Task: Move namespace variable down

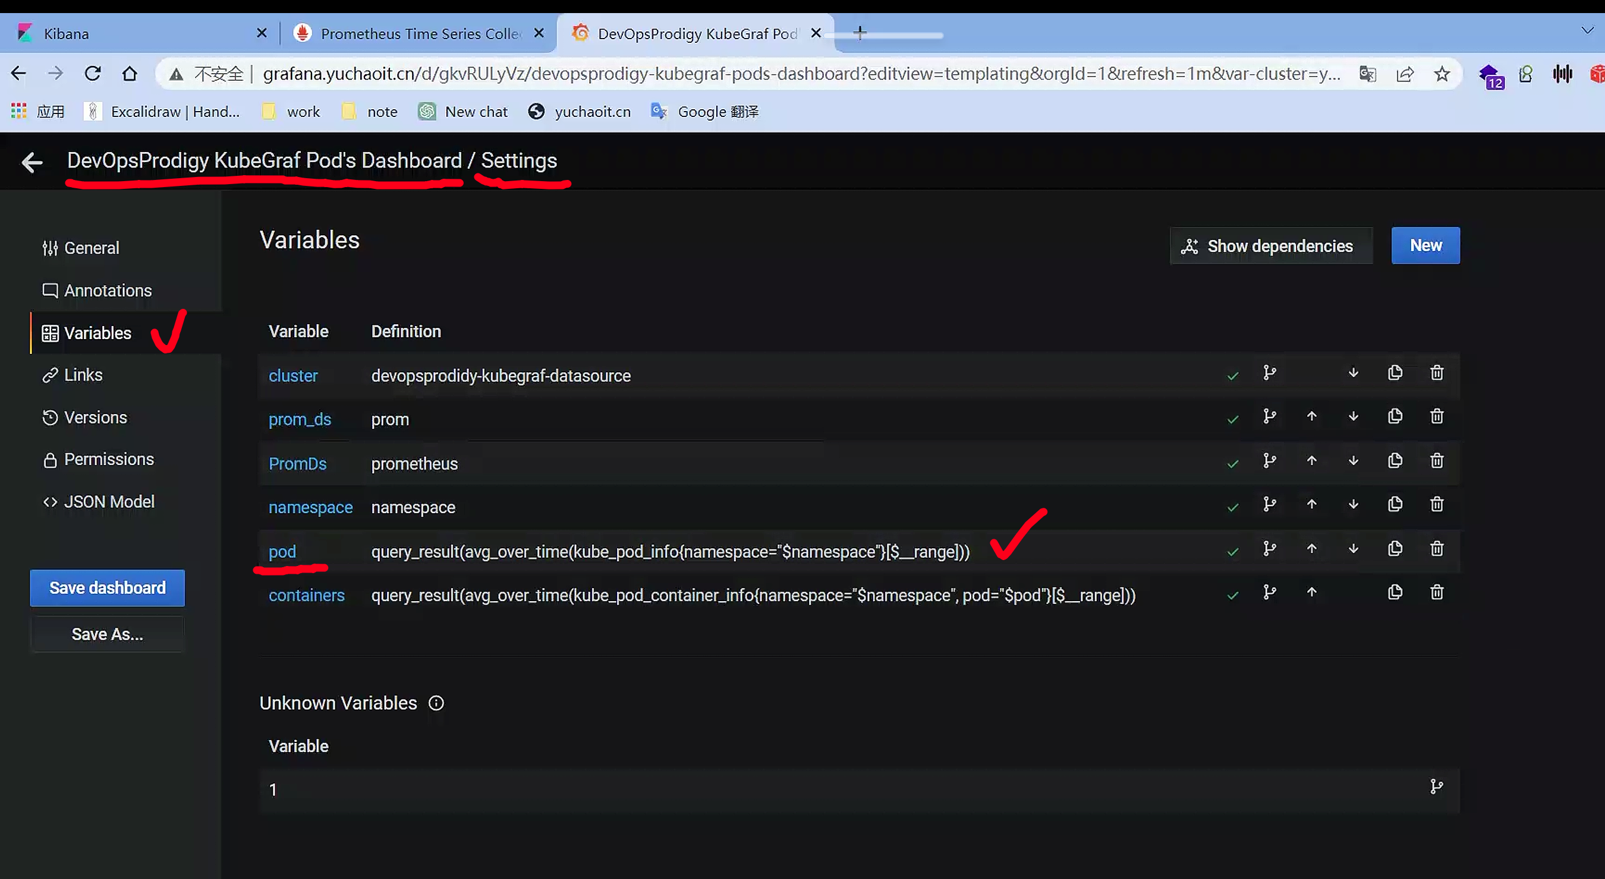Action: click(1353, 505)
